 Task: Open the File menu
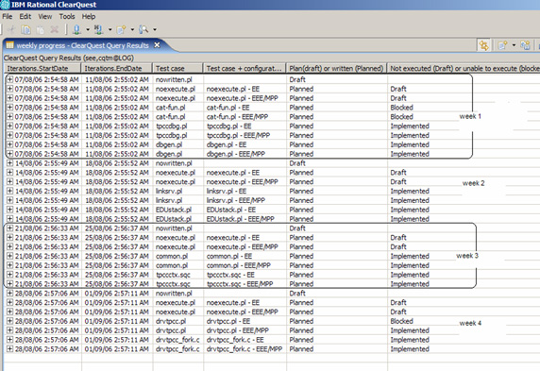[8, 17]
